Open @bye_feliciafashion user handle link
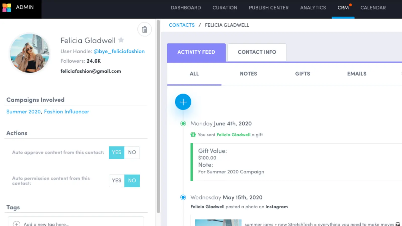Viewport: 402px width, 226px height. point(119,51)
